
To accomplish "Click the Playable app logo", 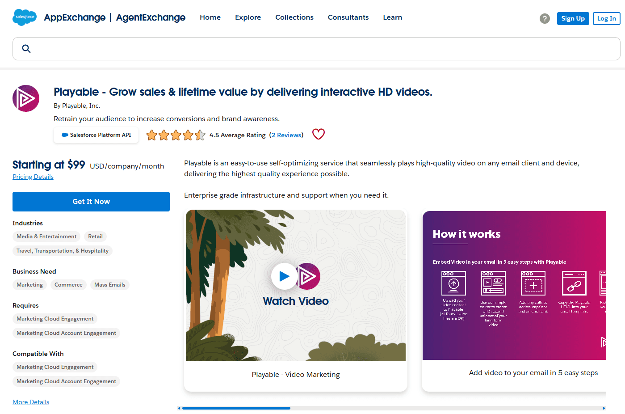I will point(26,98).
